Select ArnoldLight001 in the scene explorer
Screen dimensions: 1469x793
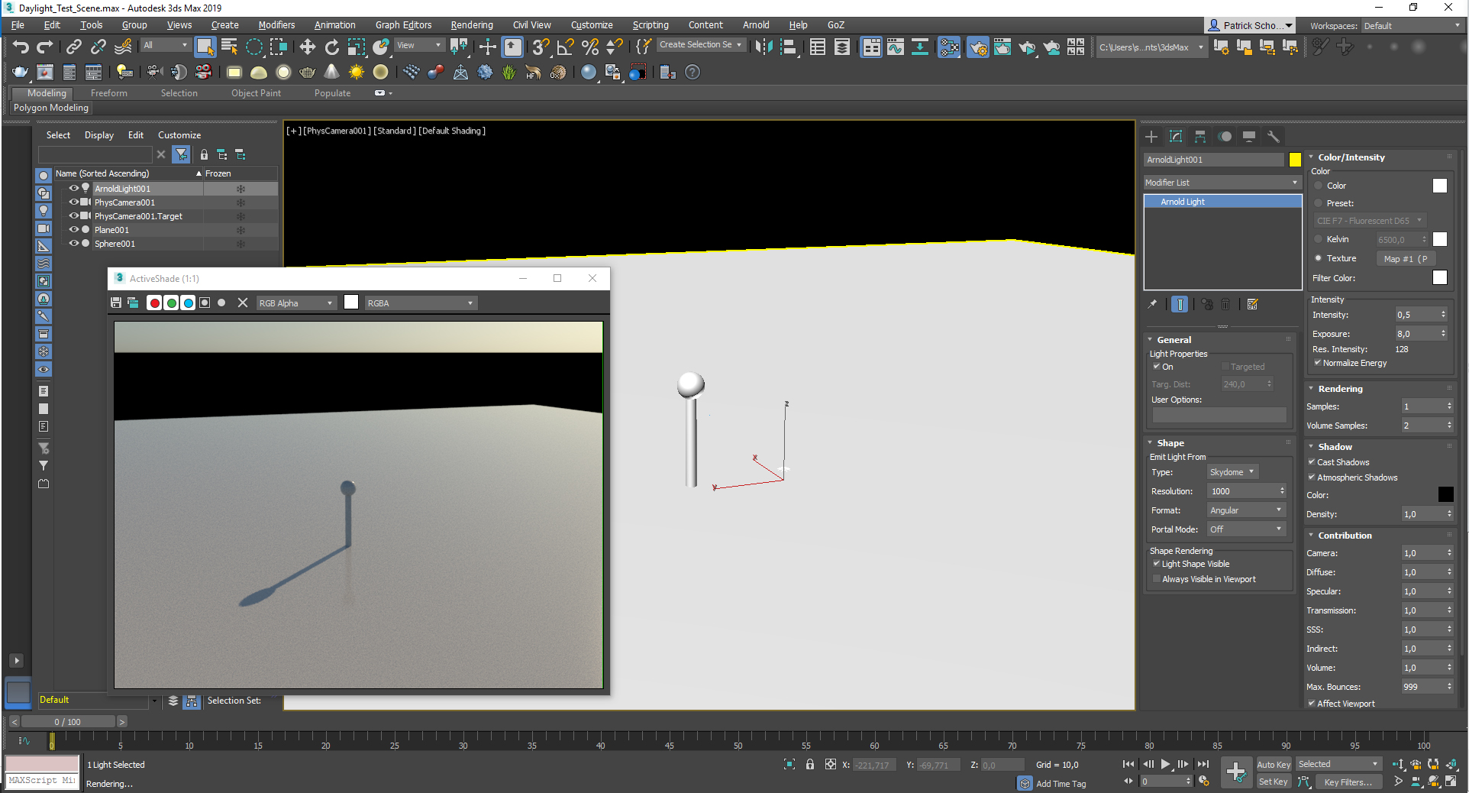click(x=122, y=188)
